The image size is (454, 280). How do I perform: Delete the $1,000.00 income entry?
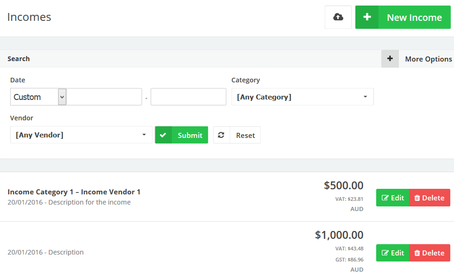429,253
